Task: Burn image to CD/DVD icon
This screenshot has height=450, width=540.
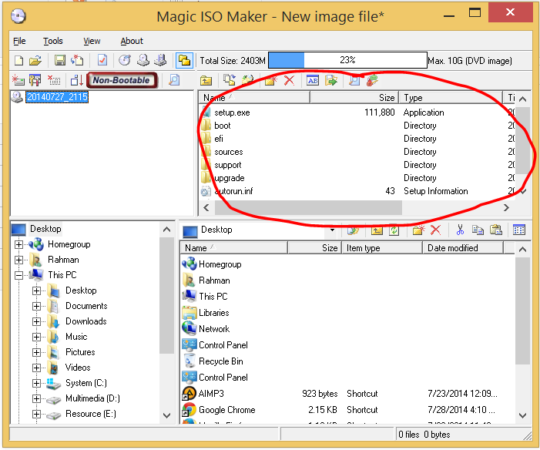Action: click(x=125, y=61)
